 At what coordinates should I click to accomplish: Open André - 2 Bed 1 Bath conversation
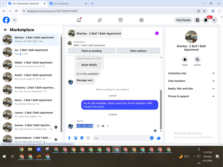coord(30,77)
